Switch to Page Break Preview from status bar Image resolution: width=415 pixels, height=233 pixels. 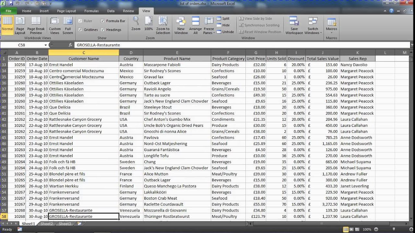pos(357,229)
